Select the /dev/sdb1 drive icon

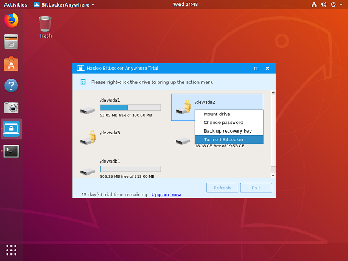click(x=88, y=172)
